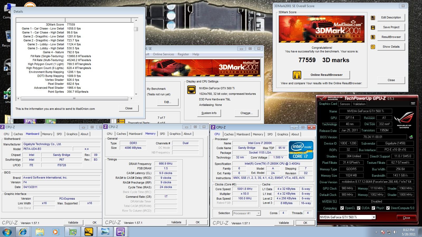Click Validate in the CPU tab CPU-Z window
This screenshot has width=422, height=237.
[x=284, y=223]
